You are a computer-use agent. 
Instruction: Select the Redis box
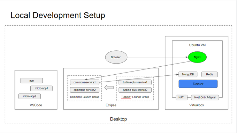pyautogui.click(x=209, y=74)
